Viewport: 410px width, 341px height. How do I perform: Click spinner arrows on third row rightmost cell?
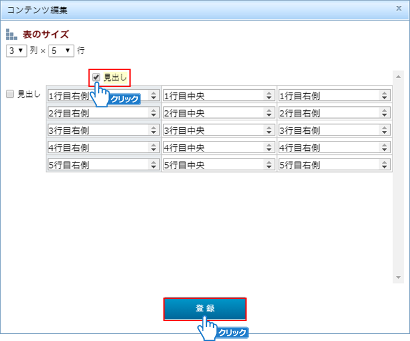pyautogui.click(x=385, y=130)
